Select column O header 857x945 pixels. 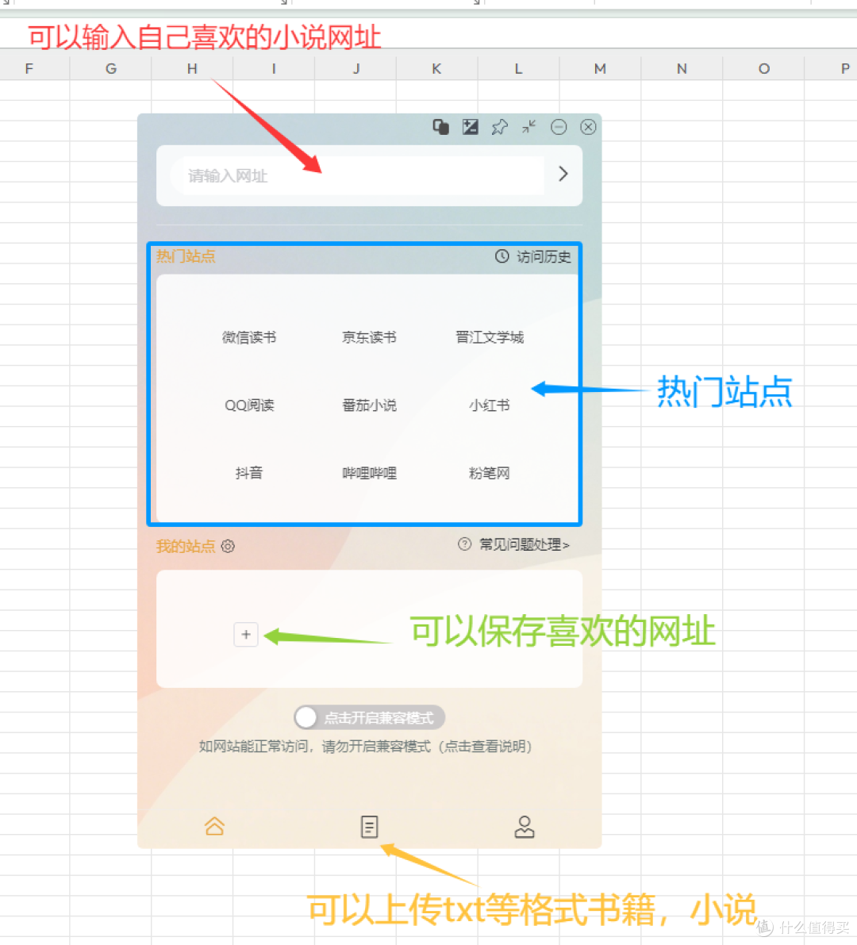(763, 69)
